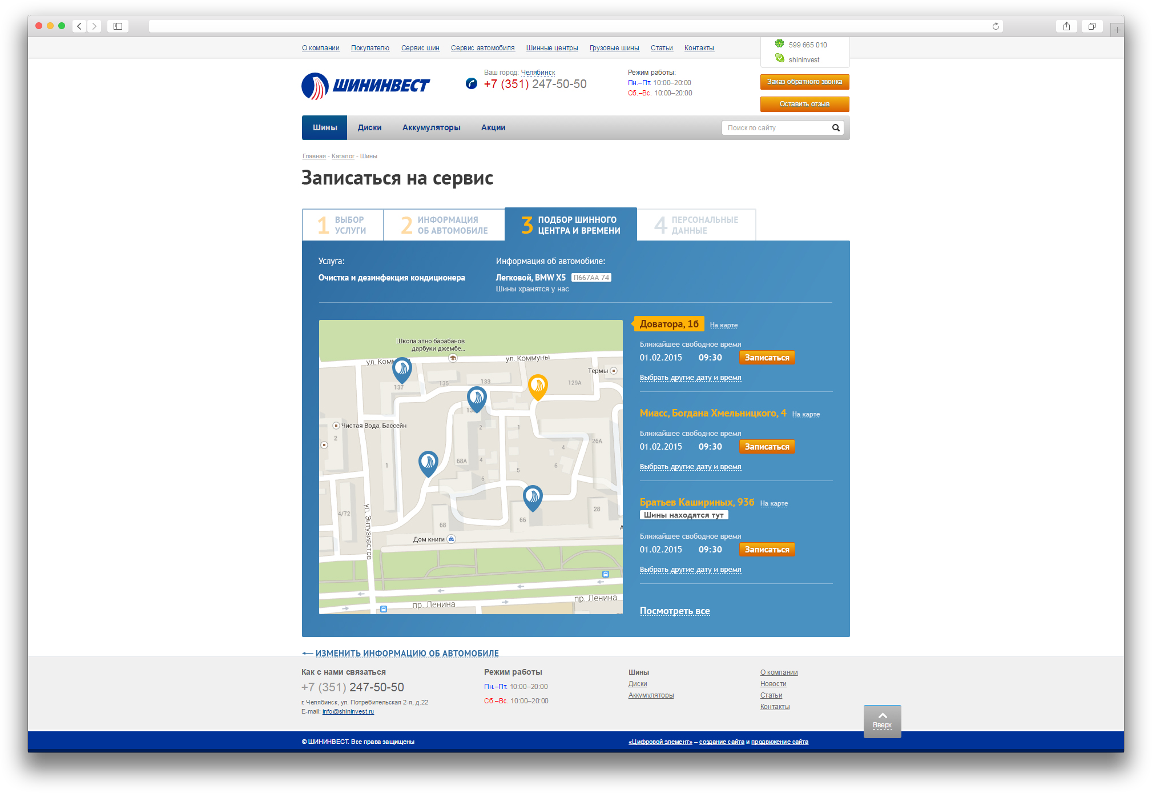Open the Диски main menu item

click(x=369, y=128)
